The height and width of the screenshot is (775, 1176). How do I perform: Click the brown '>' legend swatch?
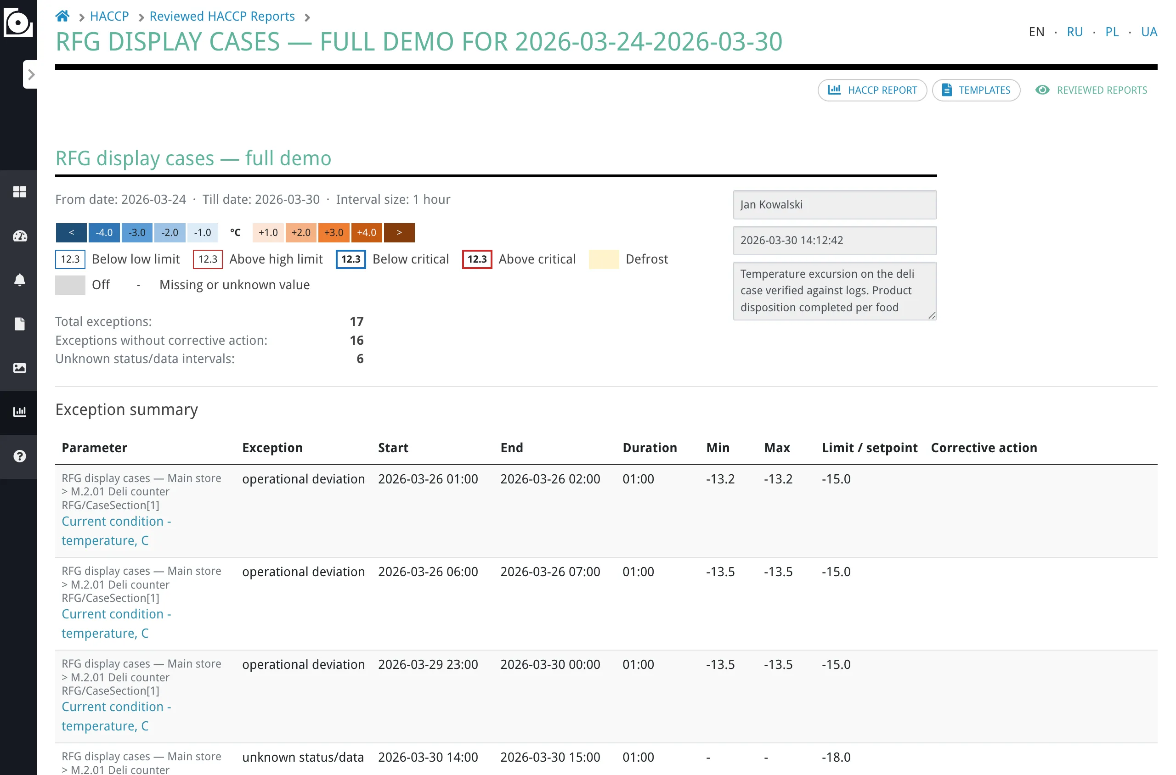click(399, 233)
